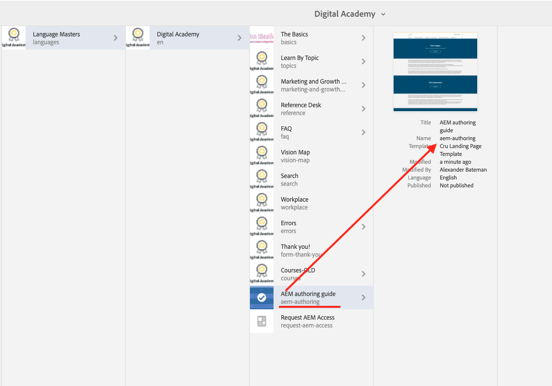Expand AEM authoring guide chevron

pyautogui.click(x=364, y=297)
